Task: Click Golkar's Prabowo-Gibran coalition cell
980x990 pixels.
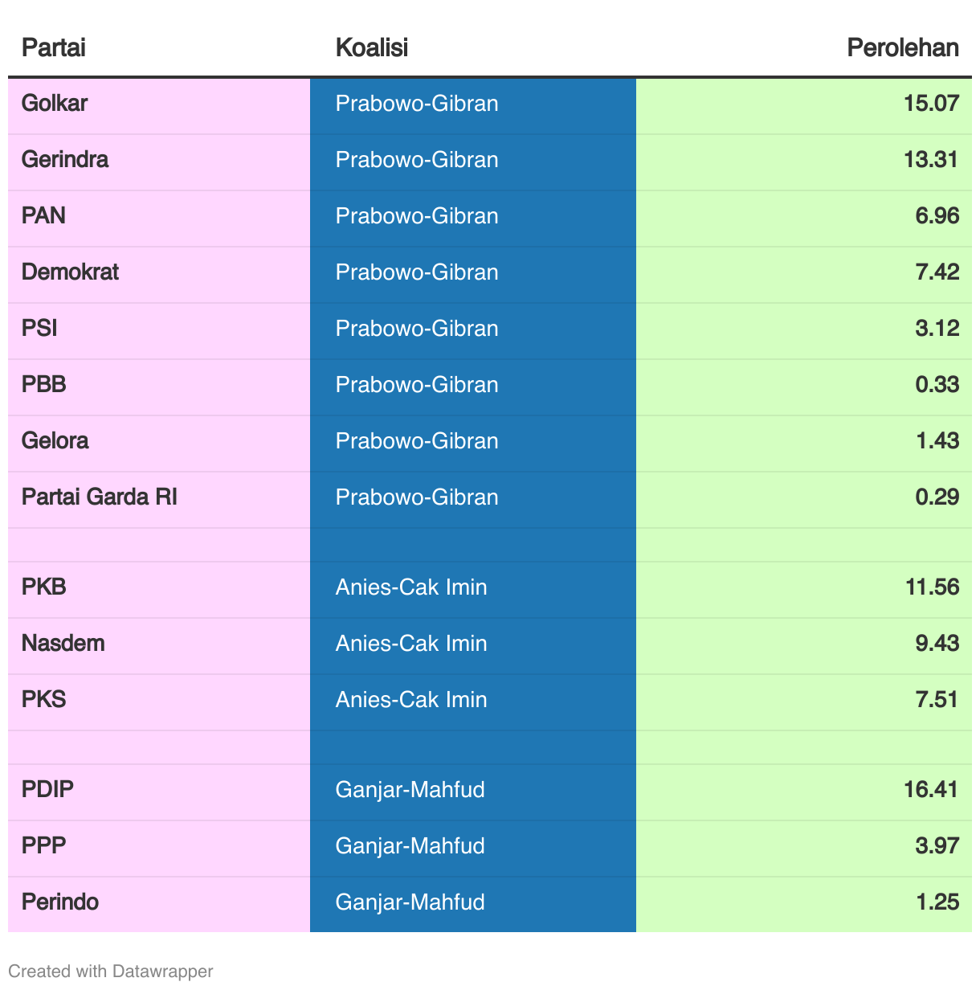Action: (417, 104)
